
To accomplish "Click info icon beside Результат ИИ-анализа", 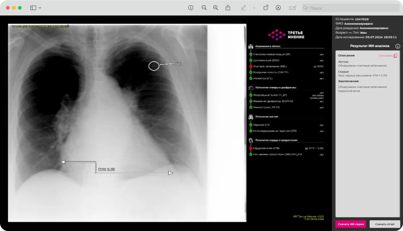I will (398, 46).
